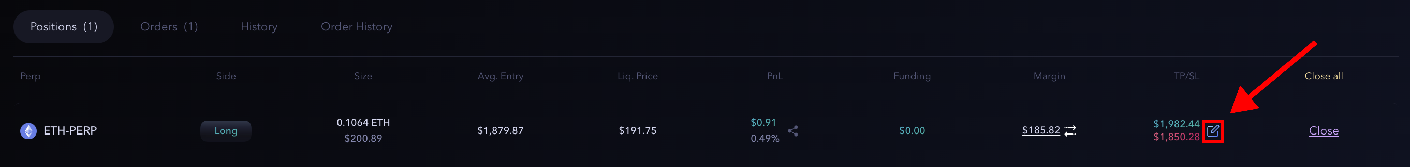Close the ETH-PERP position
The image size is (1410, 167).
pos(1324,130)
